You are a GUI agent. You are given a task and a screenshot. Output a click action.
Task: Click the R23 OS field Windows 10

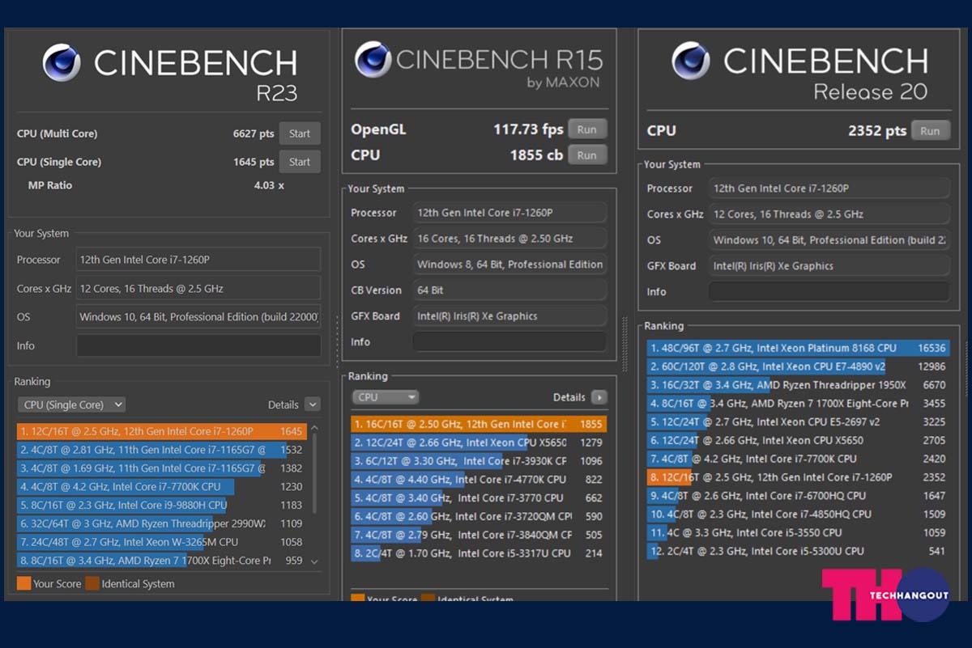click(x=198, y=317)
